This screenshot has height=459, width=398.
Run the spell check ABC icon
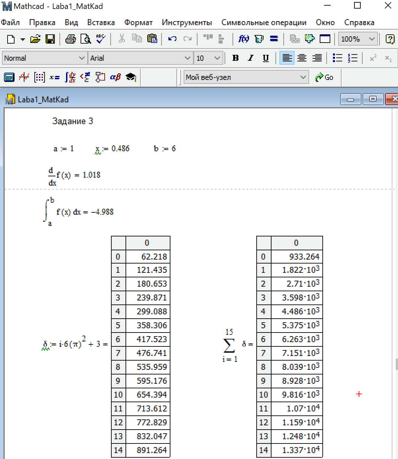(101, 39)
